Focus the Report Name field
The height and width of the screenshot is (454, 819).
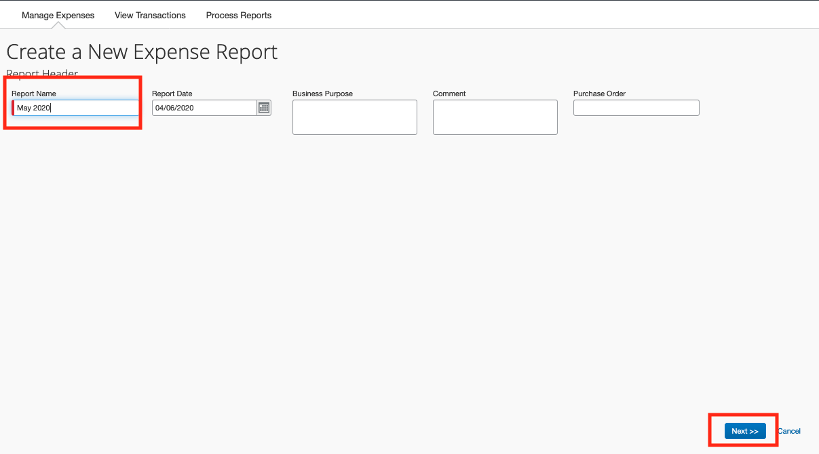tap(75, 108)
